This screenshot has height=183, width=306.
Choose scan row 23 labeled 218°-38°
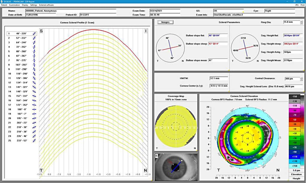(22, 132)
